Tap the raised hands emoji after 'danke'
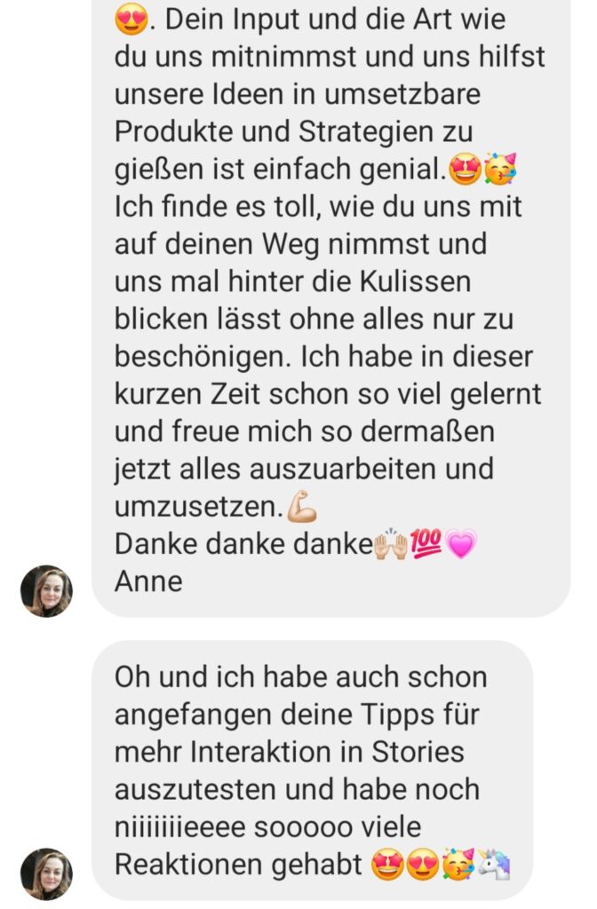597x909 pixels. (x=391, y=544)
